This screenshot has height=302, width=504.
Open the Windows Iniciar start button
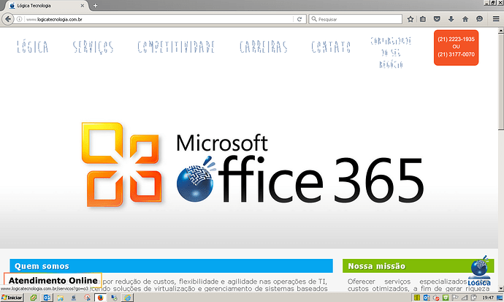tap(12, 298)
